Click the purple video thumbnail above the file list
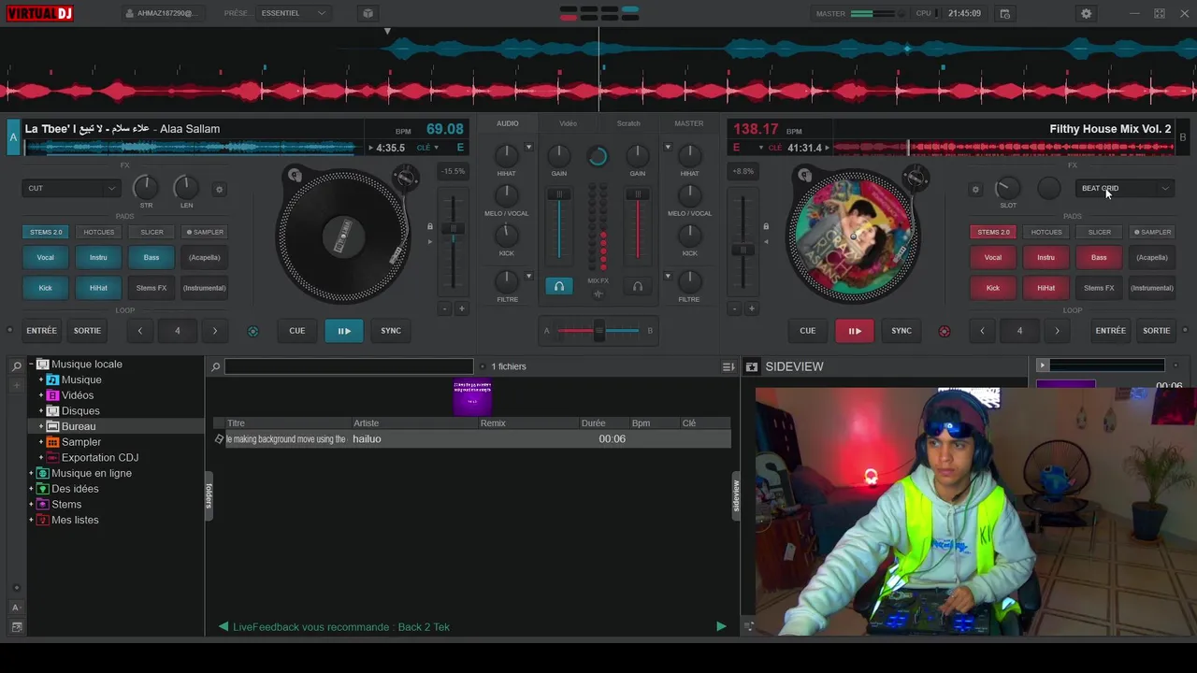The image size is (1197, 673). [472, 396]
